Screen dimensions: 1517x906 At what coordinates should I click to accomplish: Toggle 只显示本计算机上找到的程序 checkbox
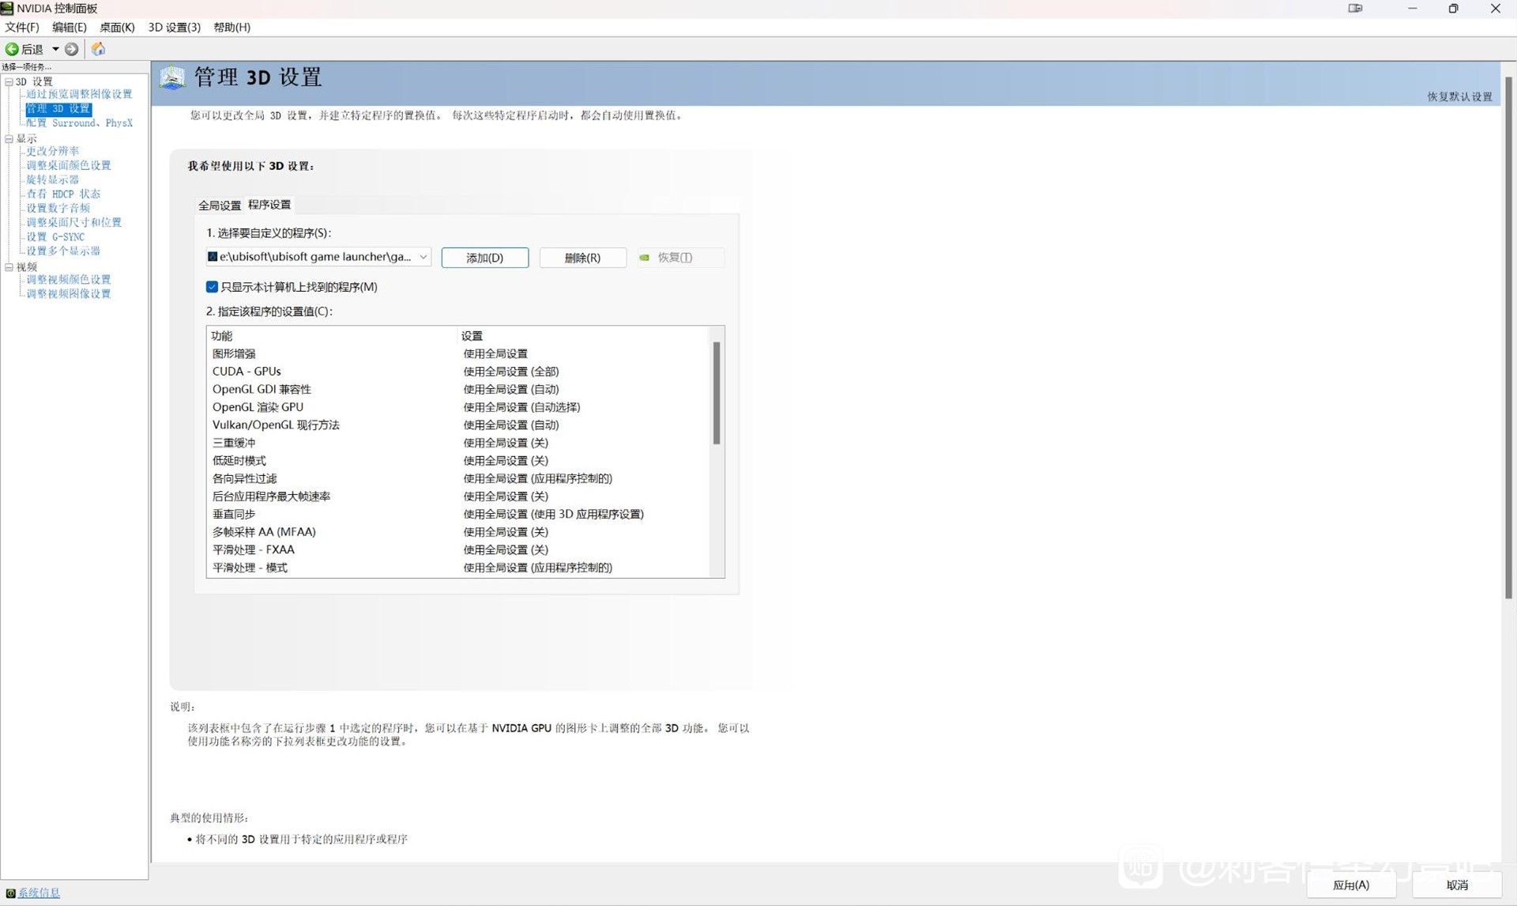point(211,286)
